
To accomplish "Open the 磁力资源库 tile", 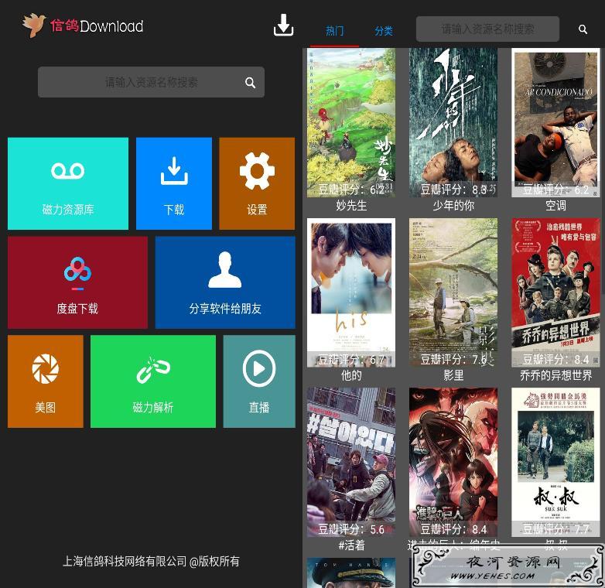I will [68, 183].
